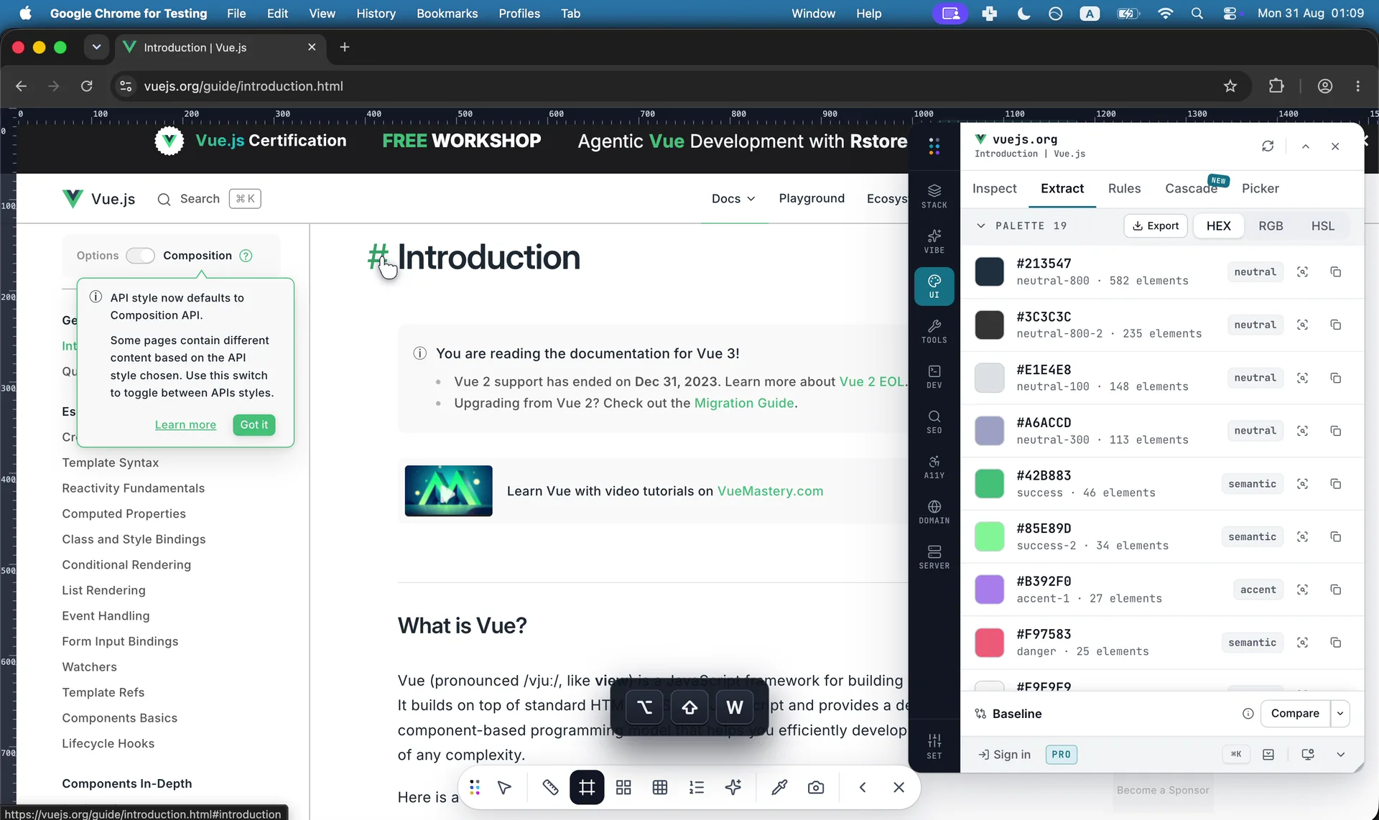
Task: Open the History menu in the menu bar
Action: pos(376,14)
